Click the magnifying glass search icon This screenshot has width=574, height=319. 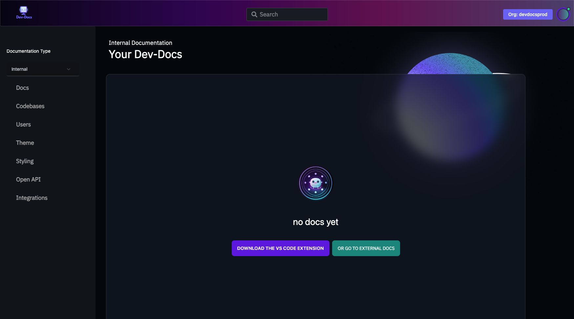tap(254, 14)
